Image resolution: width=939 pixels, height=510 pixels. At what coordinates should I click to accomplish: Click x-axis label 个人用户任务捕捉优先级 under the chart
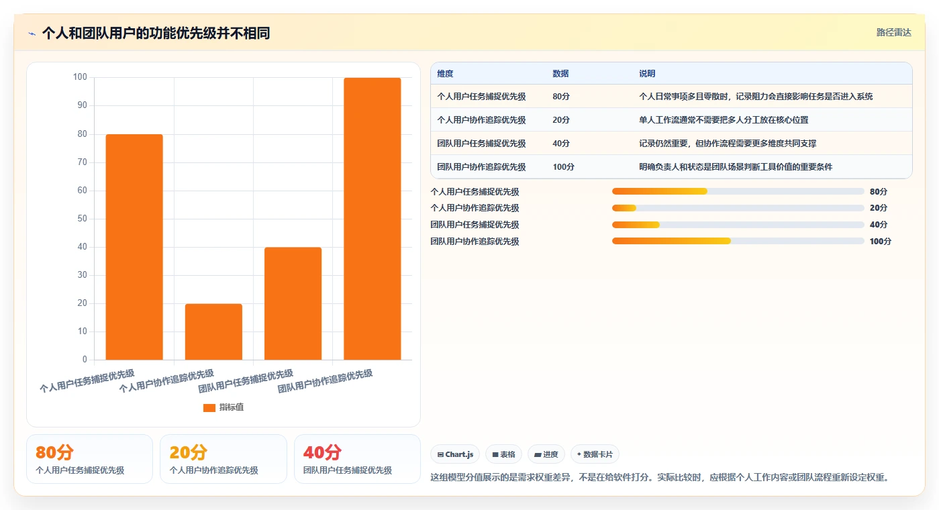pos(87,380)
